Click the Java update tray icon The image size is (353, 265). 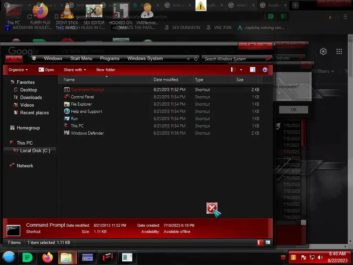tap(293, 257)
